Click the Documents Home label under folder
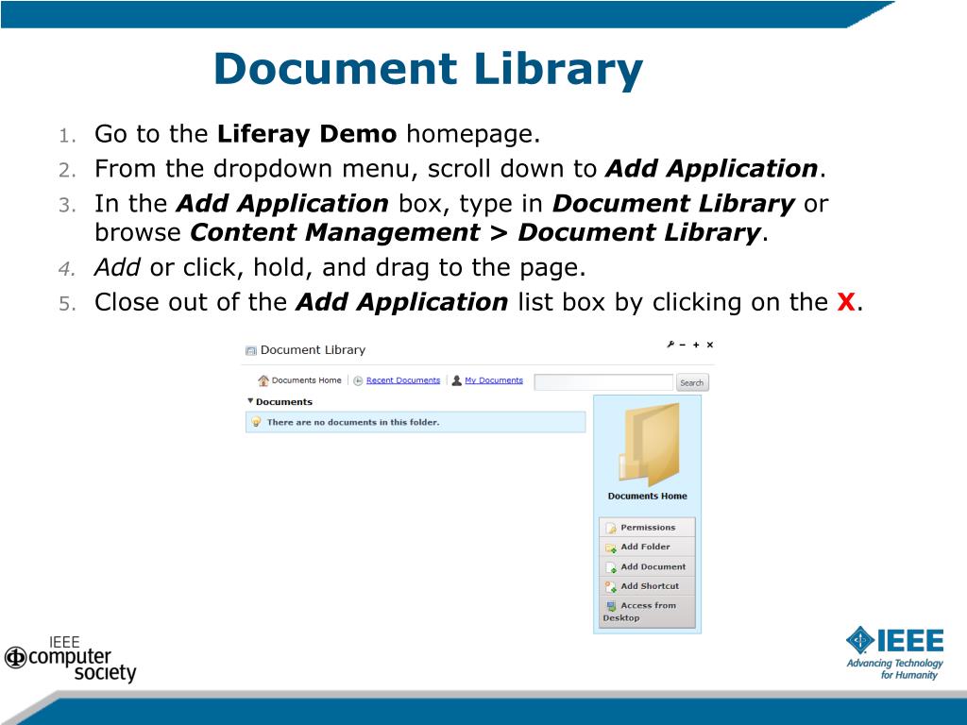The image size is (967, 725). point(648,496)
